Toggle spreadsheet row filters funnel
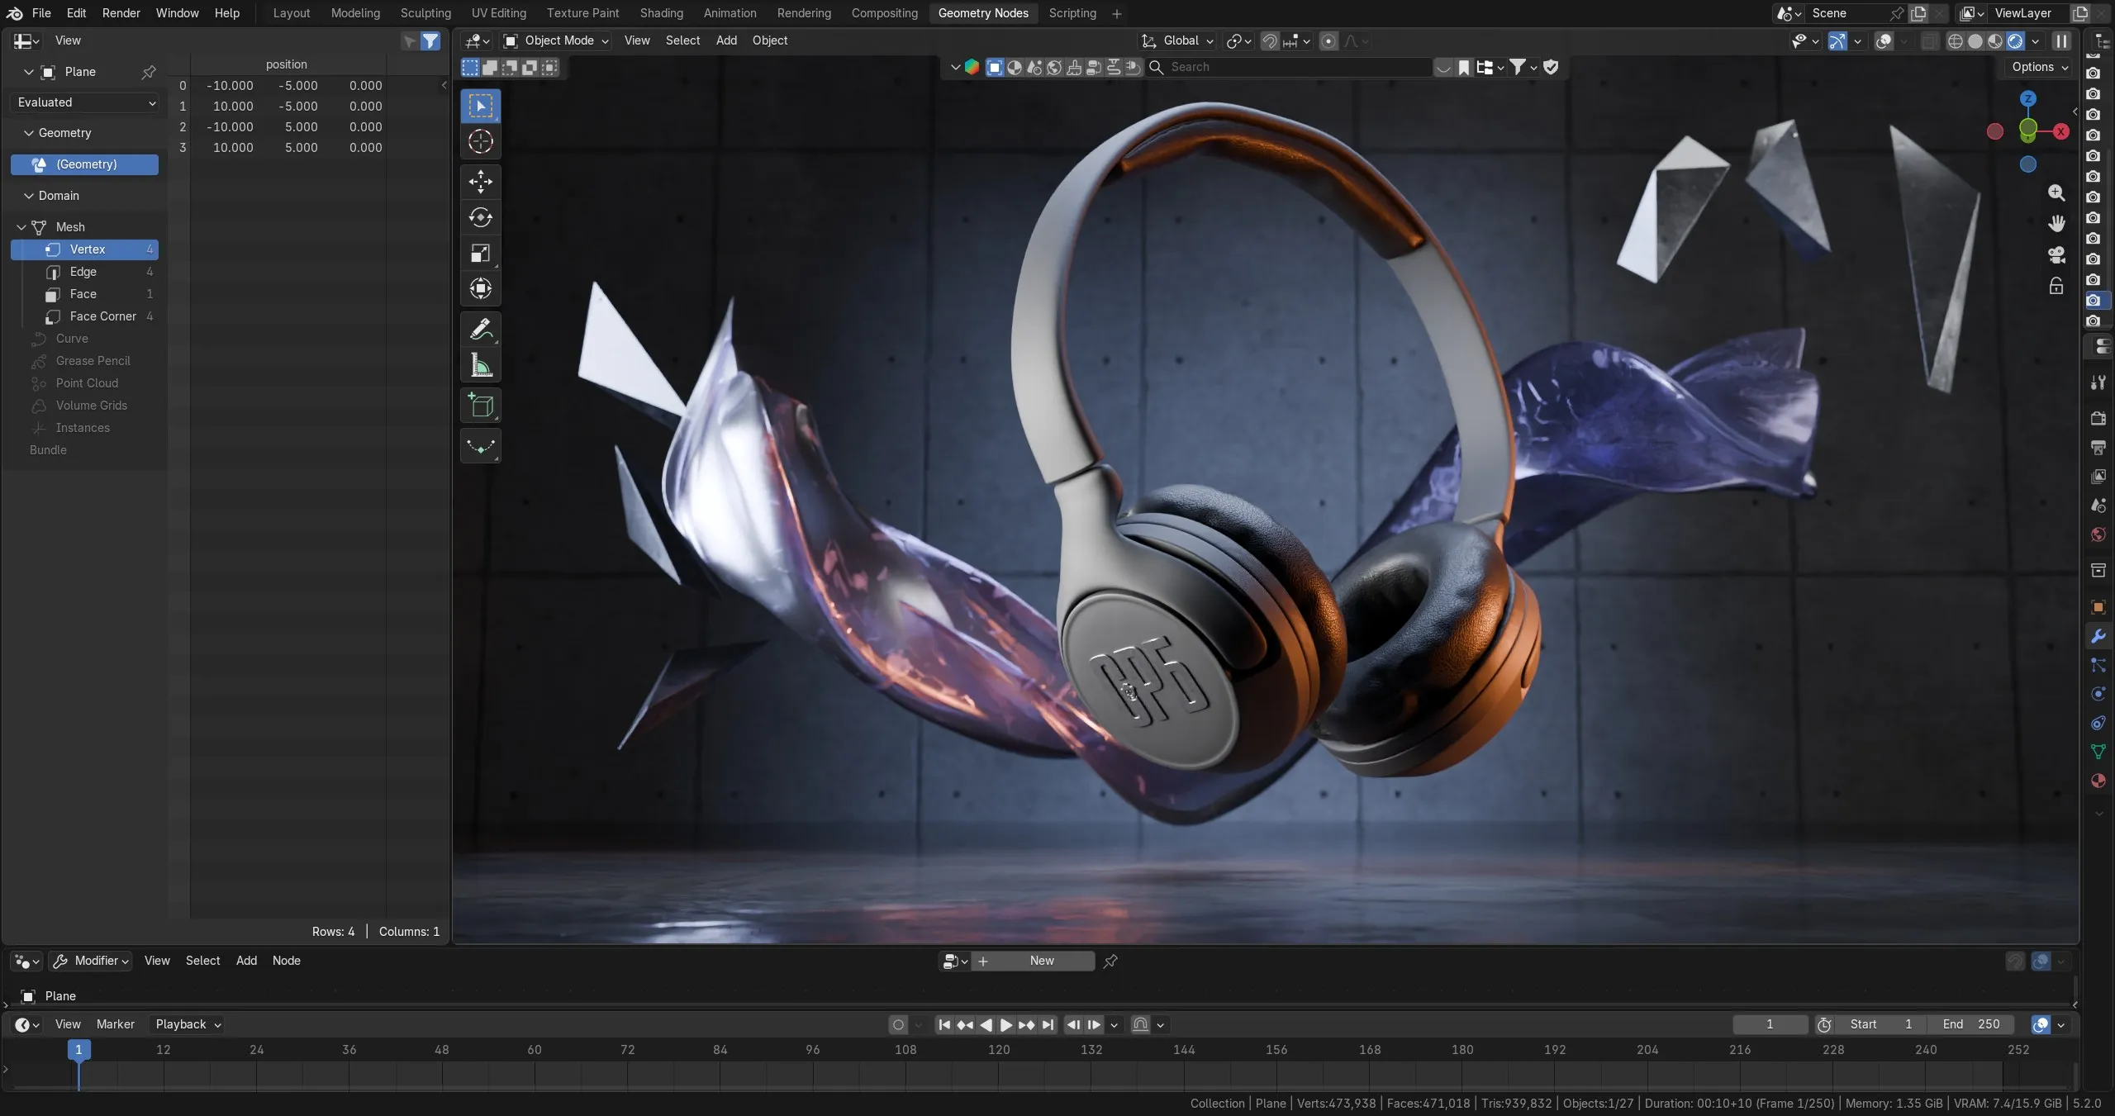 (430, 40)
